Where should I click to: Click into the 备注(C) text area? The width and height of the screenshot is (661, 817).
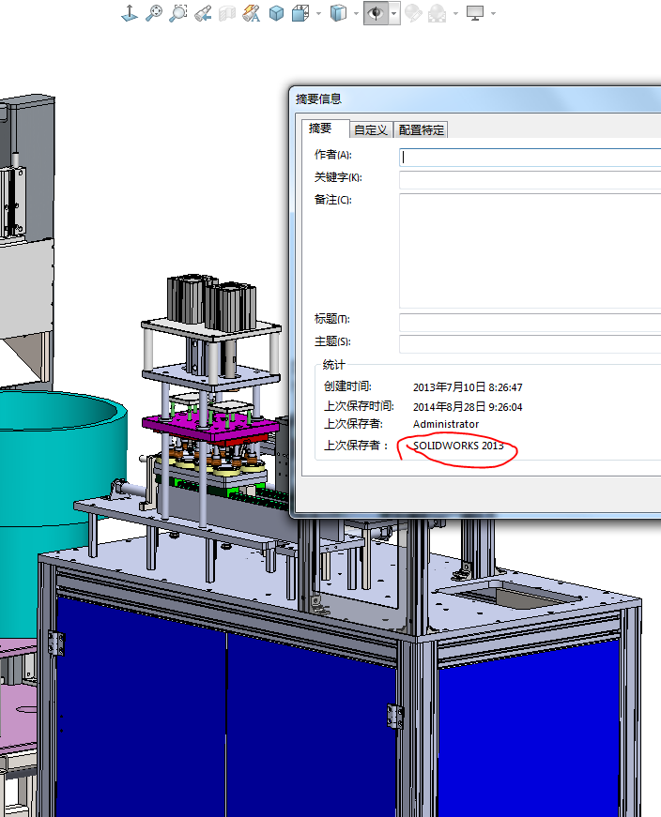tap(530, 250)
